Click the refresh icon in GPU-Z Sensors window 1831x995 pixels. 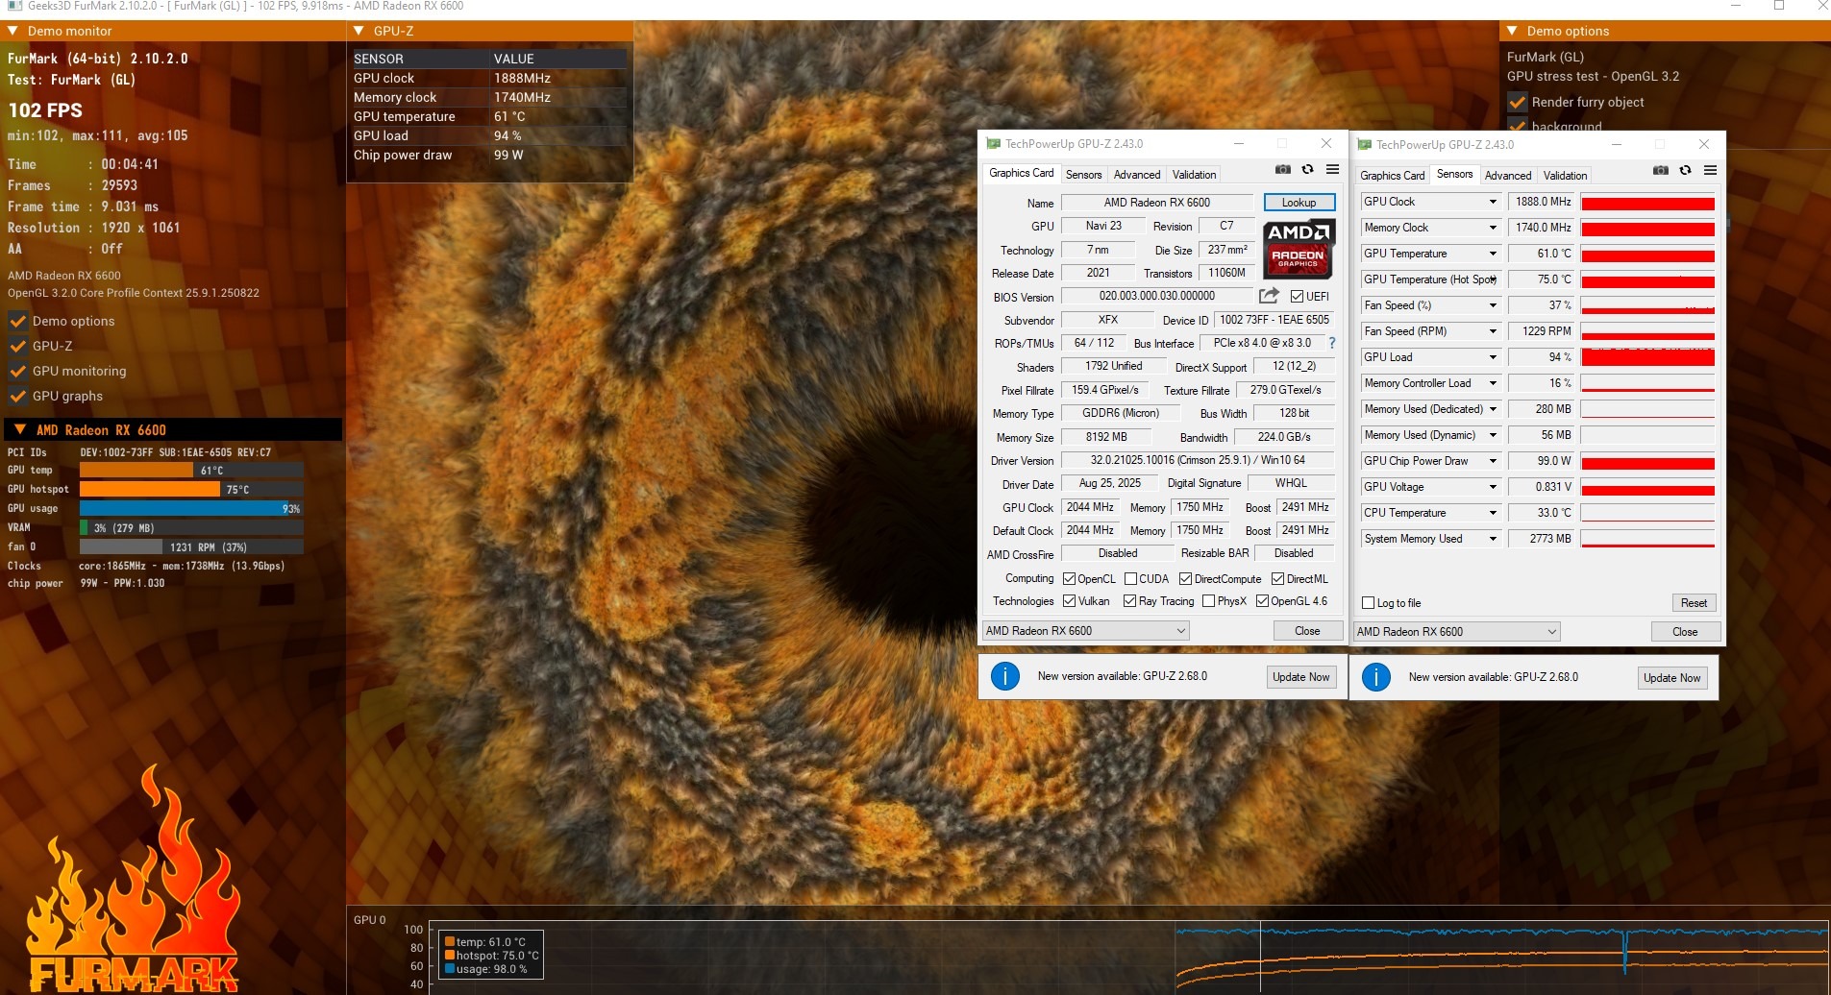pos(1685,171)
